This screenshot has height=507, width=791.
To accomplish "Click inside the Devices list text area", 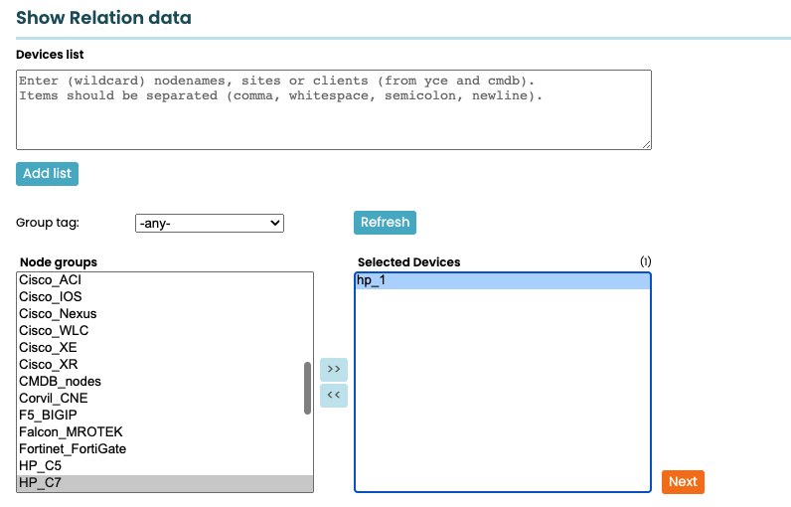I will point(333,109).
